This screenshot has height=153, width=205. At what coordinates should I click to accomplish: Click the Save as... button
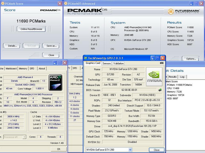pos(52,46)
